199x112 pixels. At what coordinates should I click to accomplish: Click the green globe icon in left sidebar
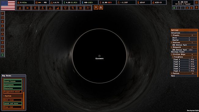[2, 55]
